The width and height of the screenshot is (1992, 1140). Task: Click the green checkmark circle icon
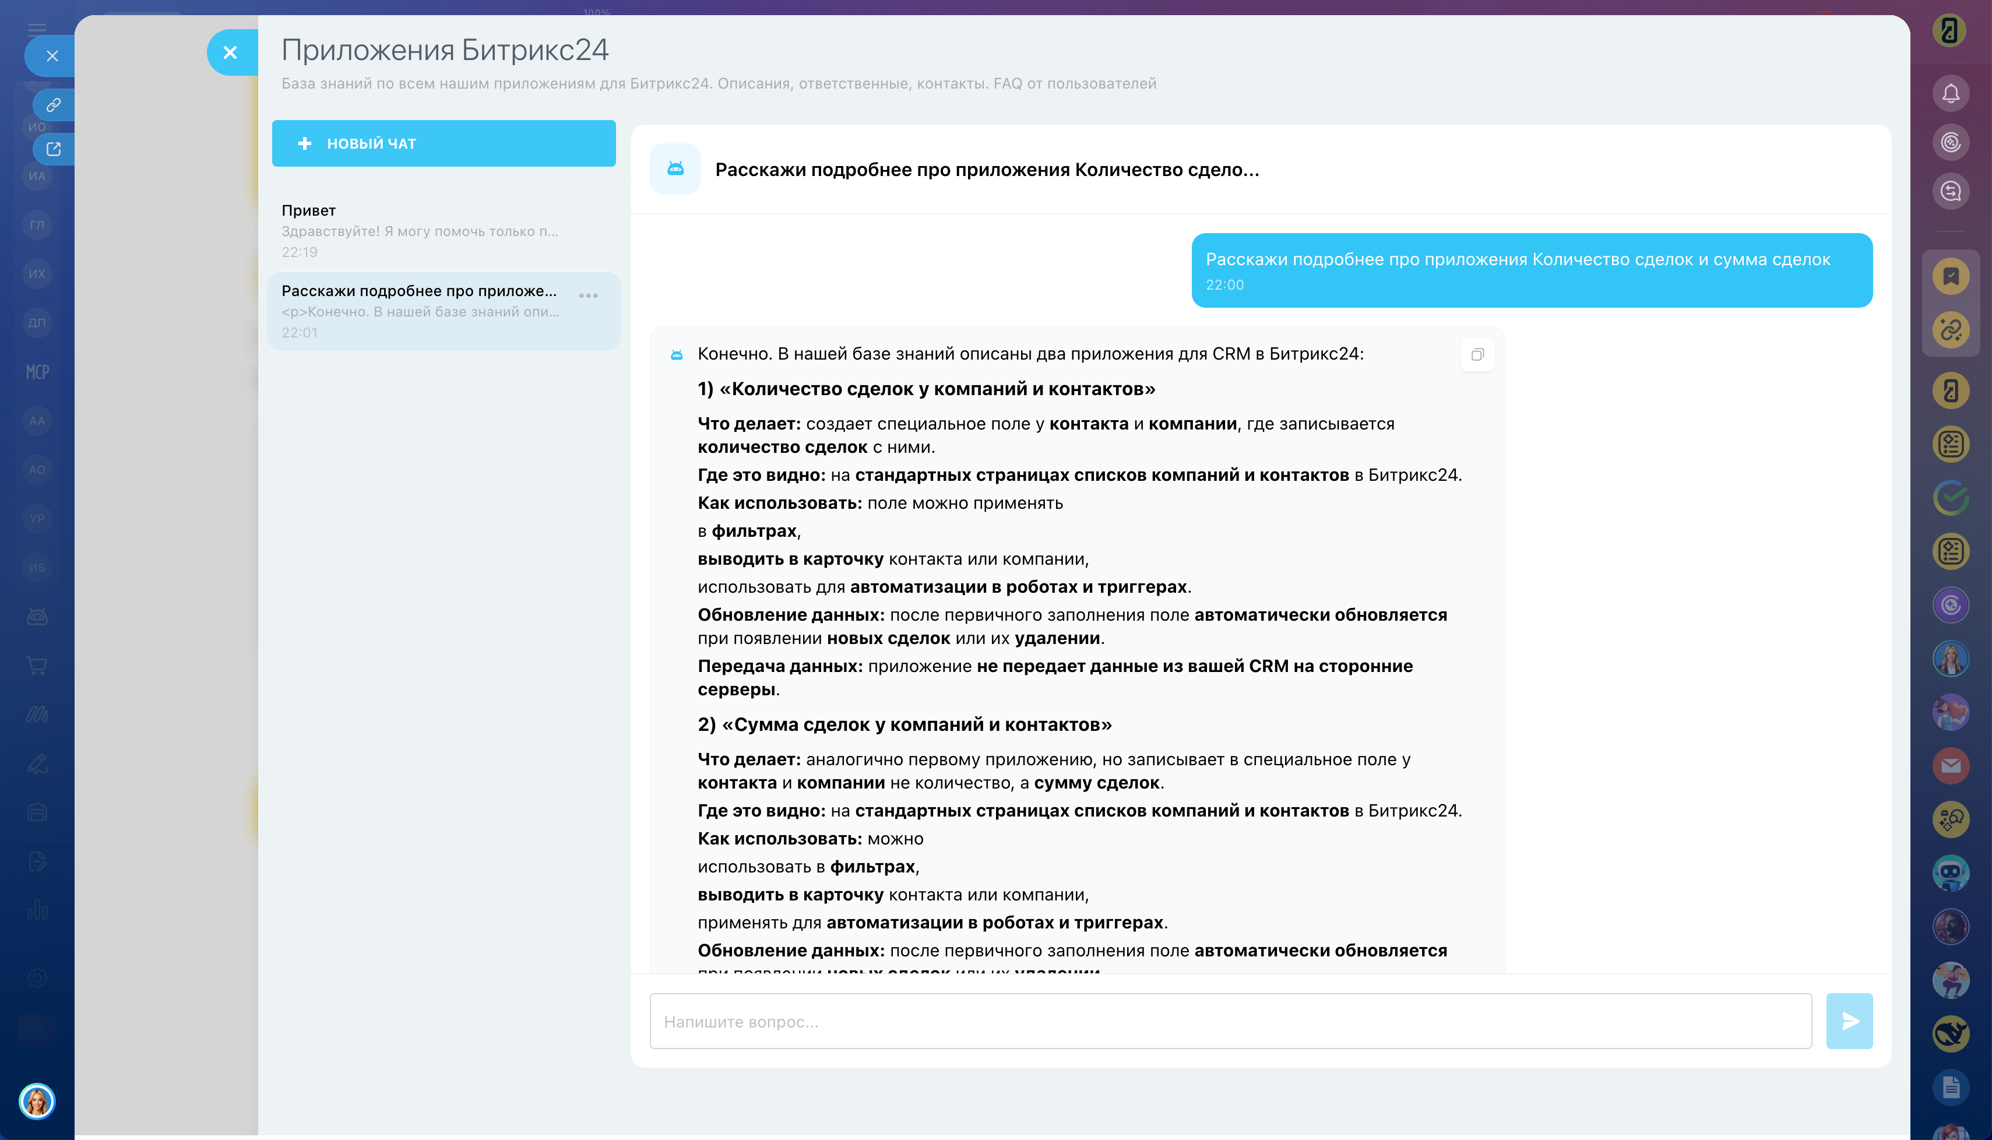click(x=1951, y=498)
